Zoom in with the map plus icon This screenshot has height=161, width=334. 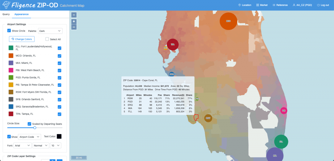tap(74, 22)
